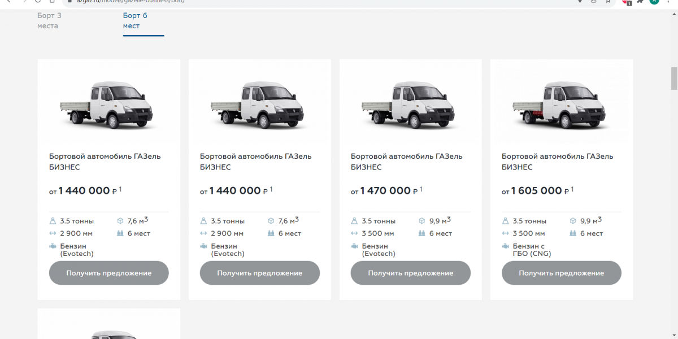Open the partially visible fifth truck card
The height and width of the screenshot is (339, 678).
click(x=108, y=324)
